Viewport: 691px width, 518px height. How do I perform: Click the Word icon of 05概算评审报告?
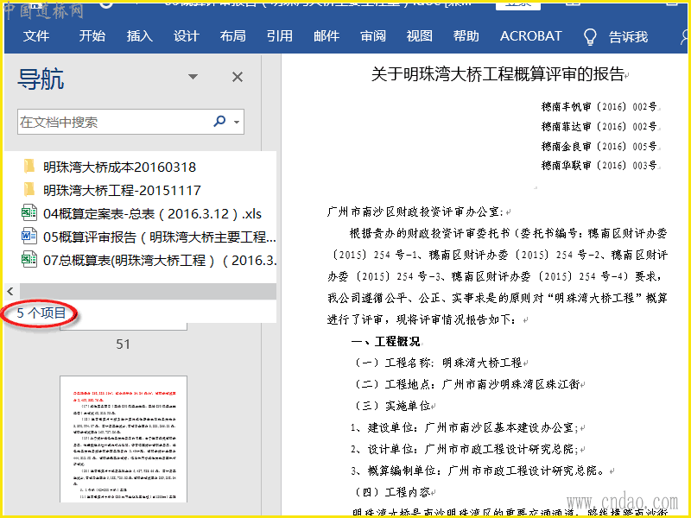tap(29, 237)
